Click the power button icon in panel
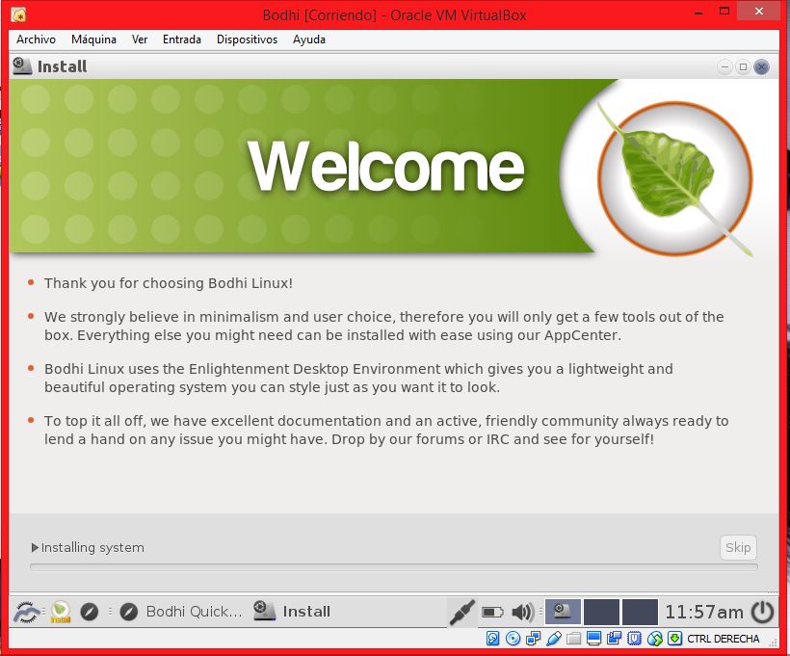 [x=762, y=612]
